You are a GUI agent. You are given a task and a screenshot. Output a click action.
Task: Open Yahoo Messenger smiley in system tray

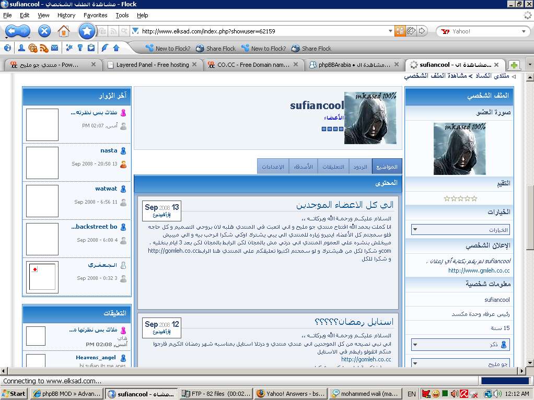[x=435, y=393]
